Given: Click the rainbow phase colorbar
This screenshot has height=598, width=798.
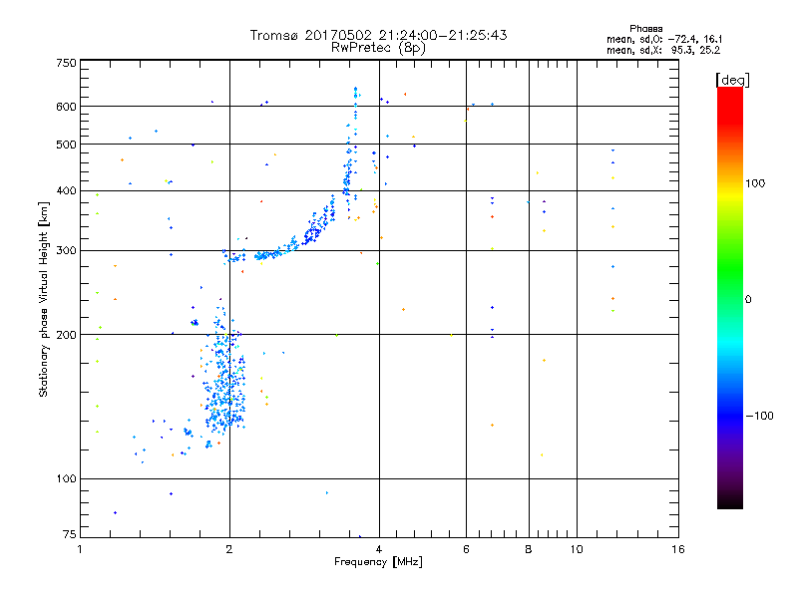Looking at the screenshot, I should pyautogui.click(x=730, y=298).
